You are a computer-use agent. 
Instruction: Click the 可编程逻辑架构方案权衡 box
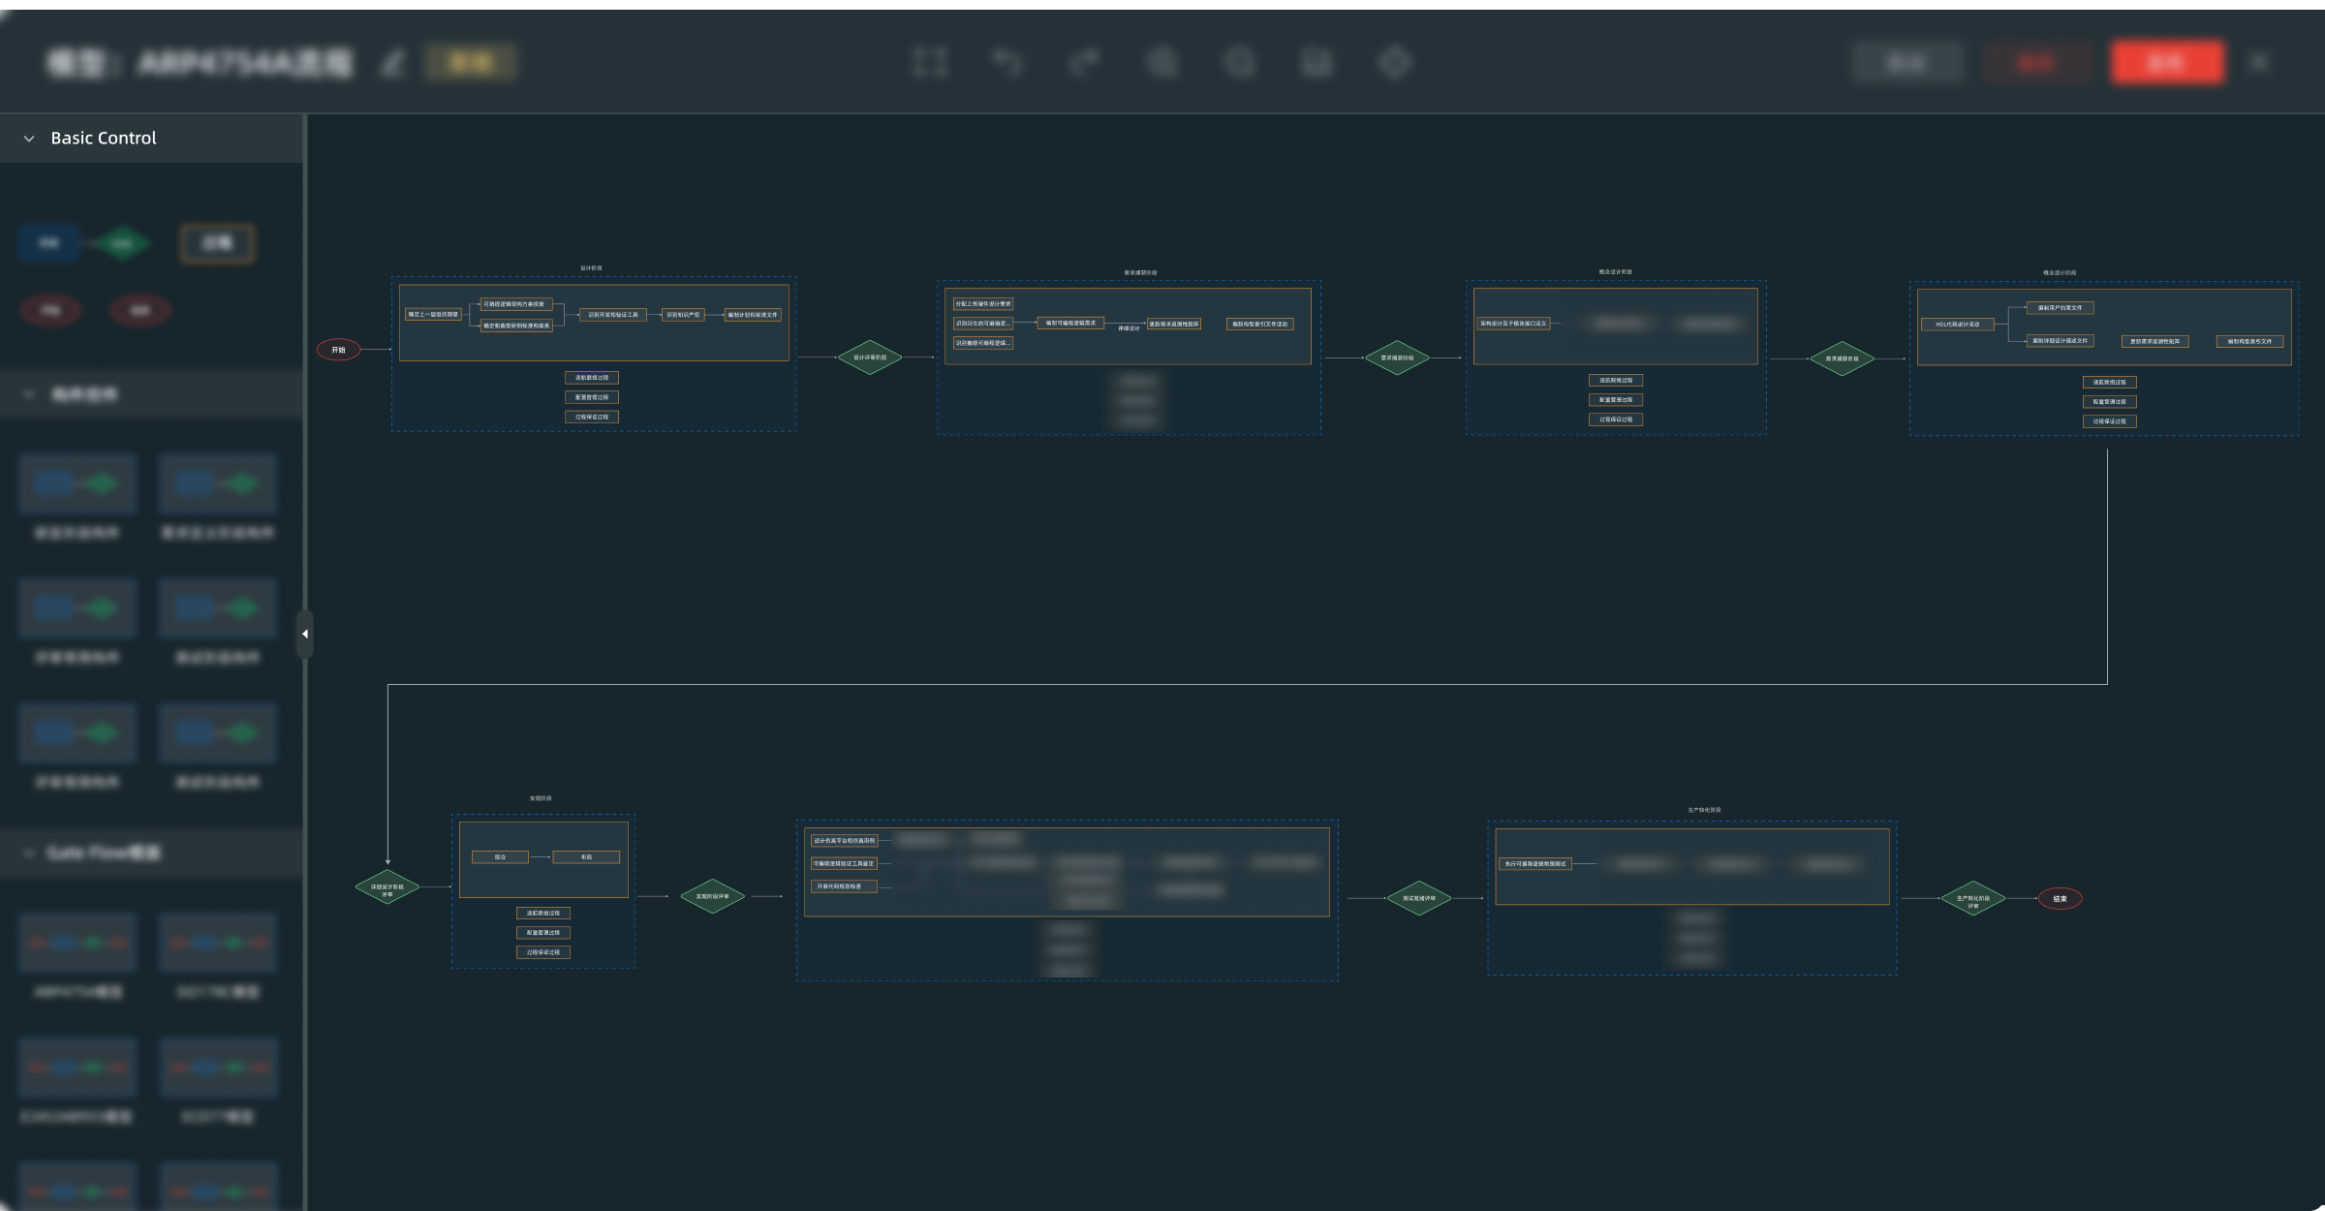[x=516, y=304]
